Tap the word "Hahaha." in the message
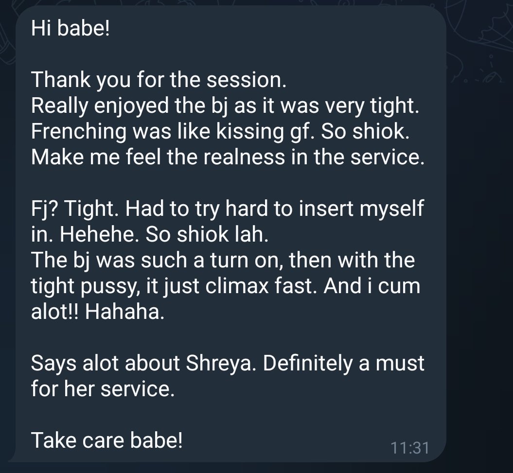The image size is (513, 473). coord(124,312)
